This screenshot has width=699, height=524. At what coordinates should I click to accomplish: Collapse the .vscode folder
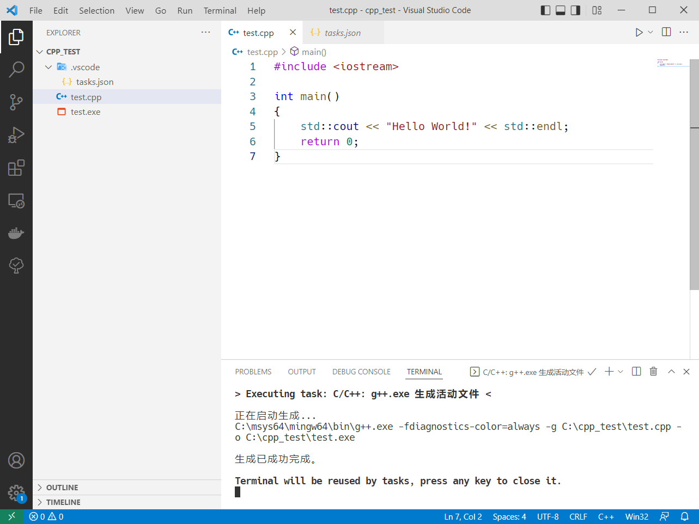click(x=48, y=66)
